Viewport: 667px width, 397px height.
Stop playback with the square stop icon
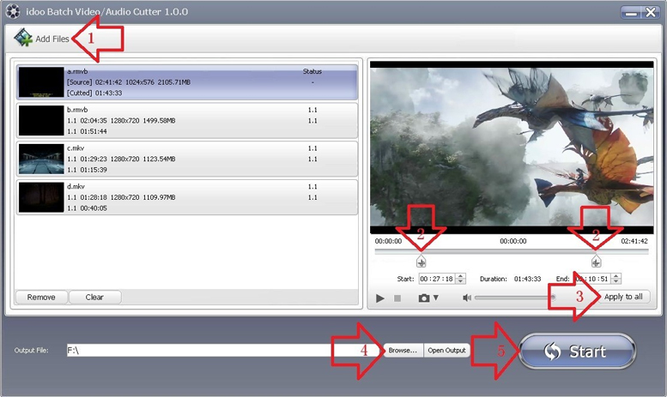pos(397,298)
